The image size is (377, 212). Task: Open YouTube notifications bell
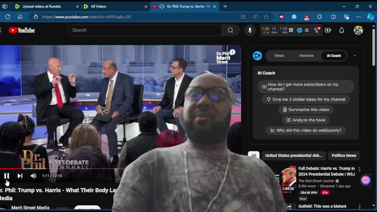[x=342, y=30]
